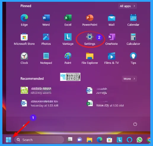Open the Clock app
Image resolution: width=153 pixels, height=146 pixels.
click(x=24, y=58)
